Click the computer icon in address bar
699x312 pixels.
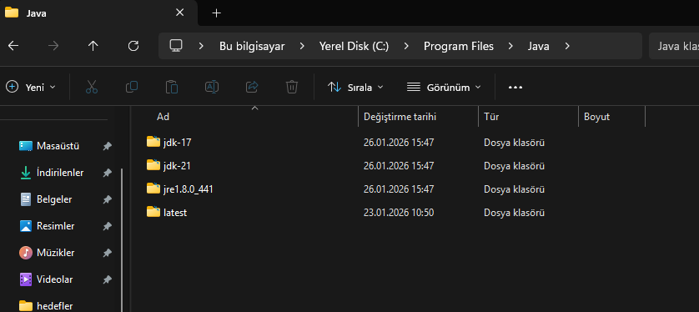pos(176,45)
